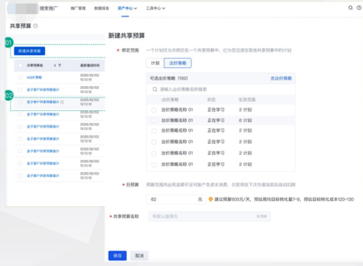This screenshot has width=363, height=266.
Task: Click the 可选出价策略 (100) heading
Action: 168,78
